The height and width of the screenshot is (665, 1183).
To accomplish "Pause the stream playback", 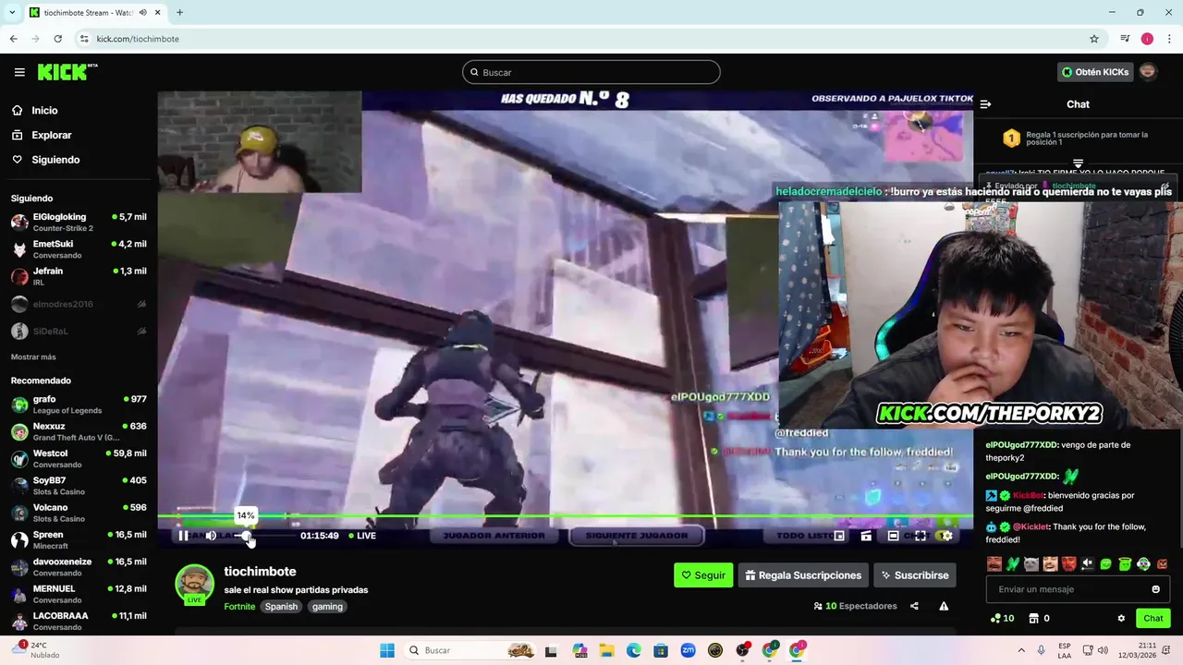I will coord(183,536).
